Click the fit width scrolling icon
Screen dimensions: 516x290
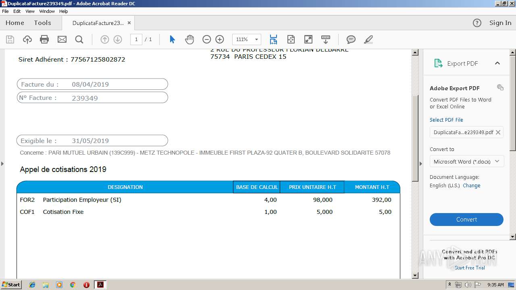(273, 39)
